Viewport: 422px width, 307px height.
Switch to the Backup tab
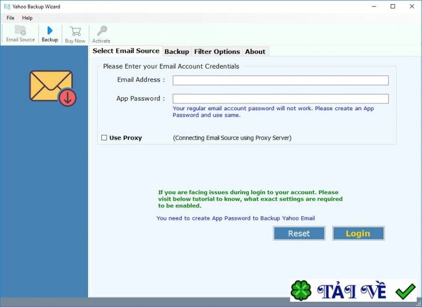click(x=177, y=51)
